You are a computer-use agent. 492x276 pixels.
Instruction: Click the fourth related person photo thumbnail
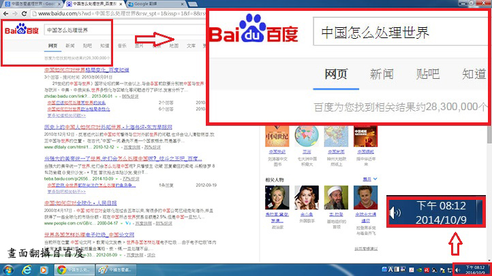point(365,197)
